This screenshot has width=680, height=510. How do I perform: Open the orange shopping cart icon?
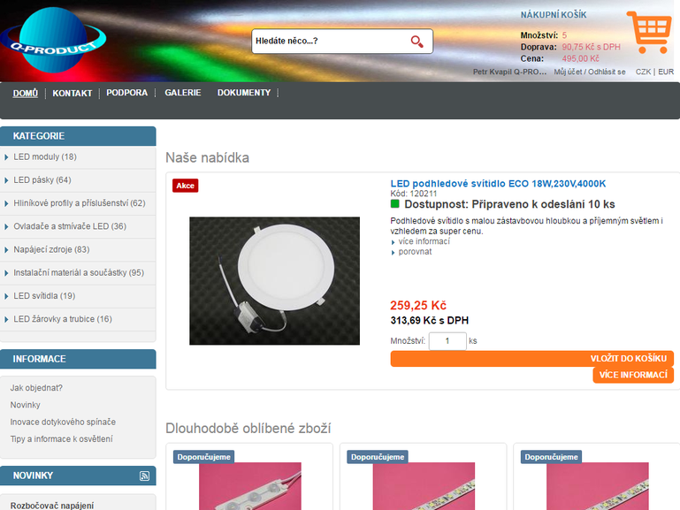point(647,33)
